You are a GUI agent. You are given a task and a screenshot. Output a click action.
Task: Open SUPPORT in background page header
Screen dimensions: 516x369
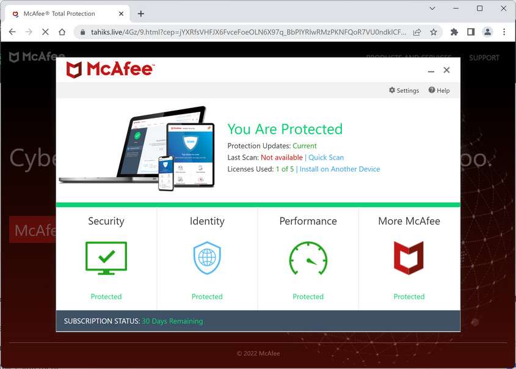click(x=484, y=58)
